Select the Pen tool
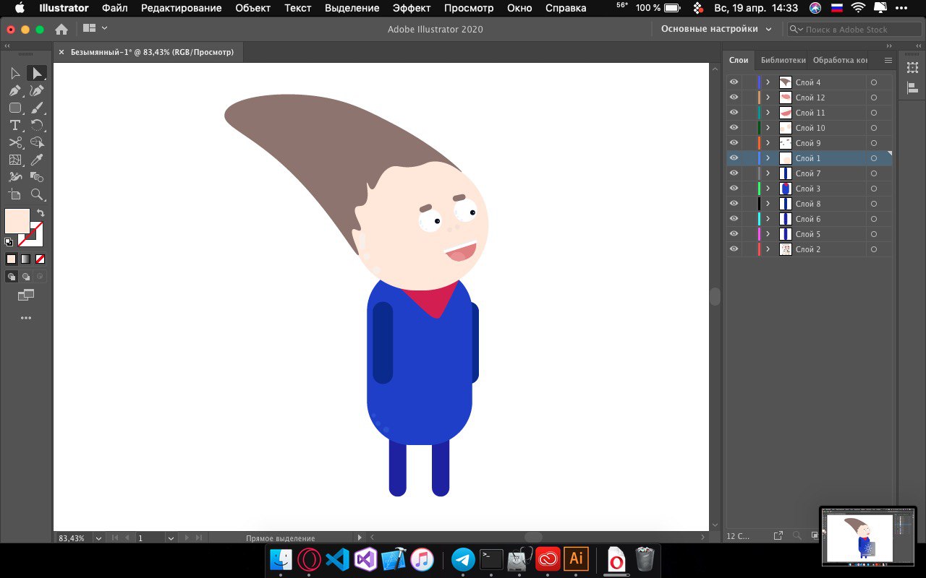The image size is (926, 578). point(14,90)
